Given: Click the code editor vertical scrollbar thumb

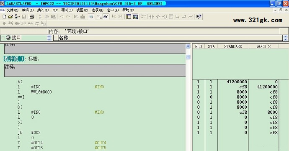Looking at the screenshot, I should coord(188,57).
